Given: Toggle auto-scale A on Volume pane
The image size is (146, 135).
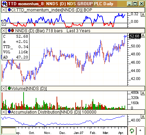Looking at the screenshot, I should point(143,93).
